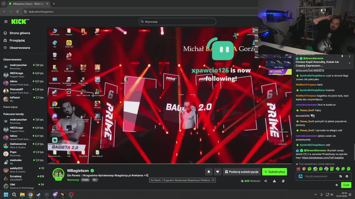
Task: Open File Explorer from taskbar
Action: coord(22,195)
